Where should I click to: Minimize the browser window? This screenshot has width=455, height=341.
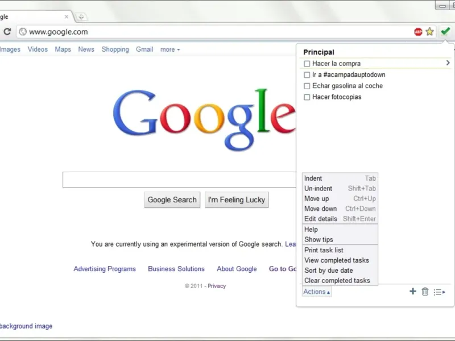(442, 6)
